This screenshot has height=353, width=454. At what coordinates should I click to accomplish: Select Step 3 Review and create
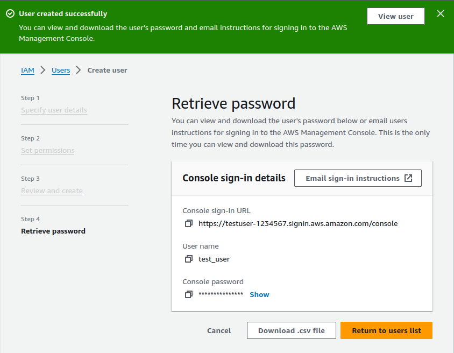(x=52, y=191)
